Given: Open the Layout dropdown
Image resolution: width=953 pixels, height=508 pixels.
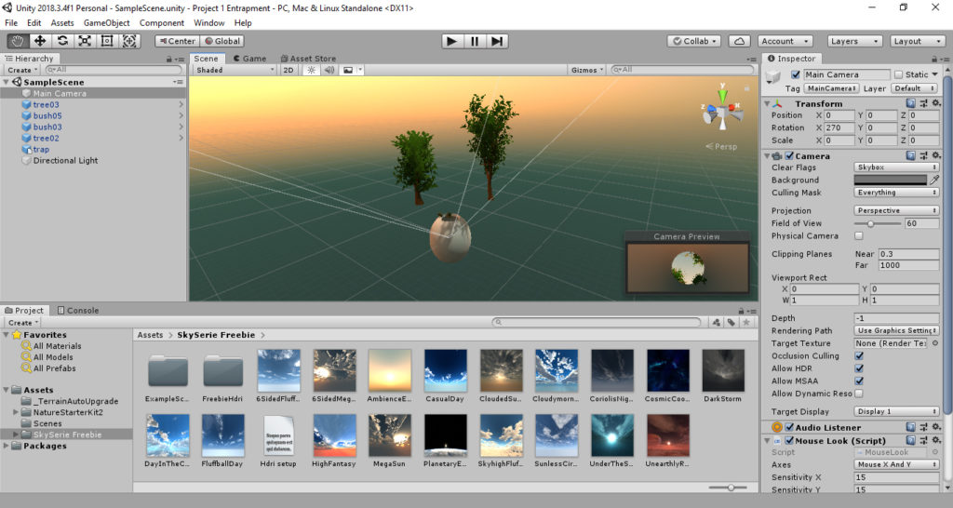Looking at the screenshot, I should pos(917,41).
